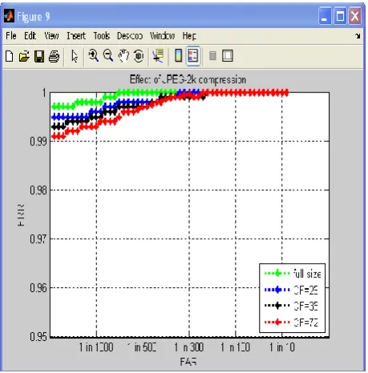Click the Show Plot Tools icon
The height and width of the screenshot is (373, 368).
coord(228,56)
